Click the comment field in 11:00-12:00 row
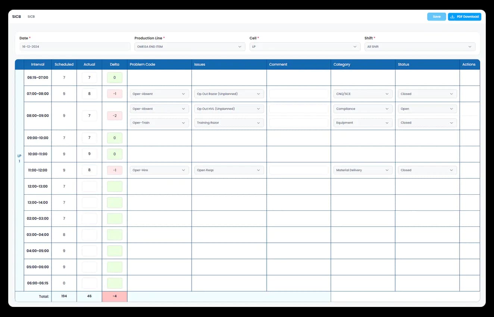This screenshot has height=317, width=494. click(298, 170)
